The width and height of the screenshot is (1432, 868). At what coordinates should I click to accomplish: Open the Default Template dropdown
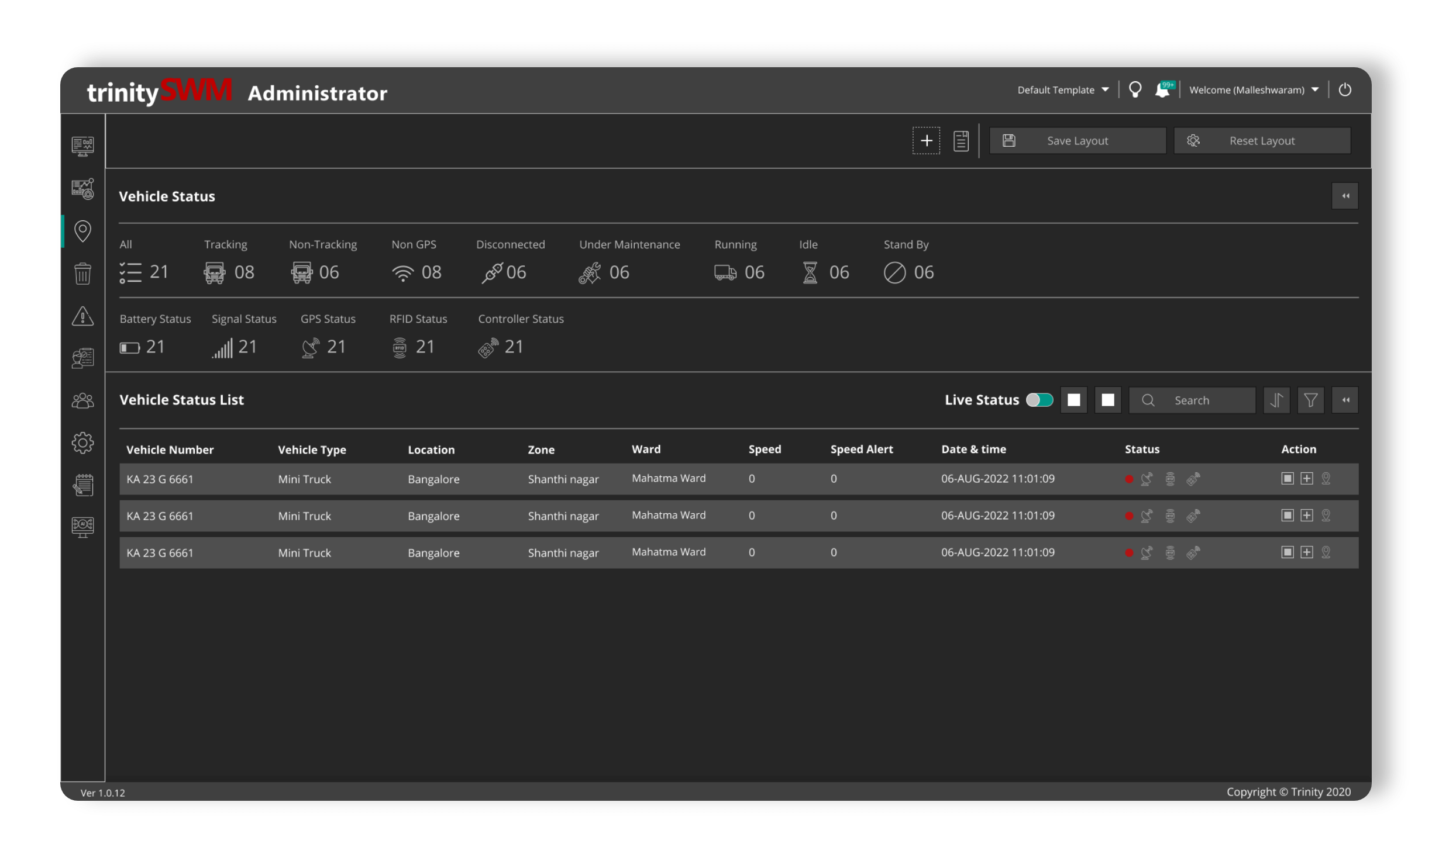(1063, 89)
